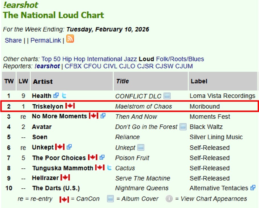Open Alternative Tentacles external link icon
This screenshot has height=208, width=259.
coord(253,188)
